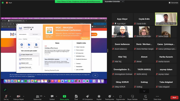
Task: Open the Kullanıcı user dropdown
Action: click(30, 39)
